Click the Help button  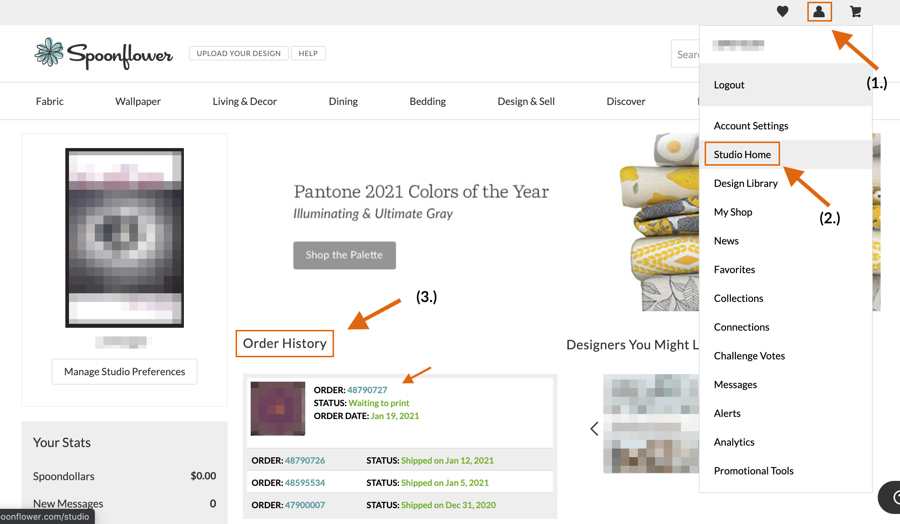click(308, 53)
